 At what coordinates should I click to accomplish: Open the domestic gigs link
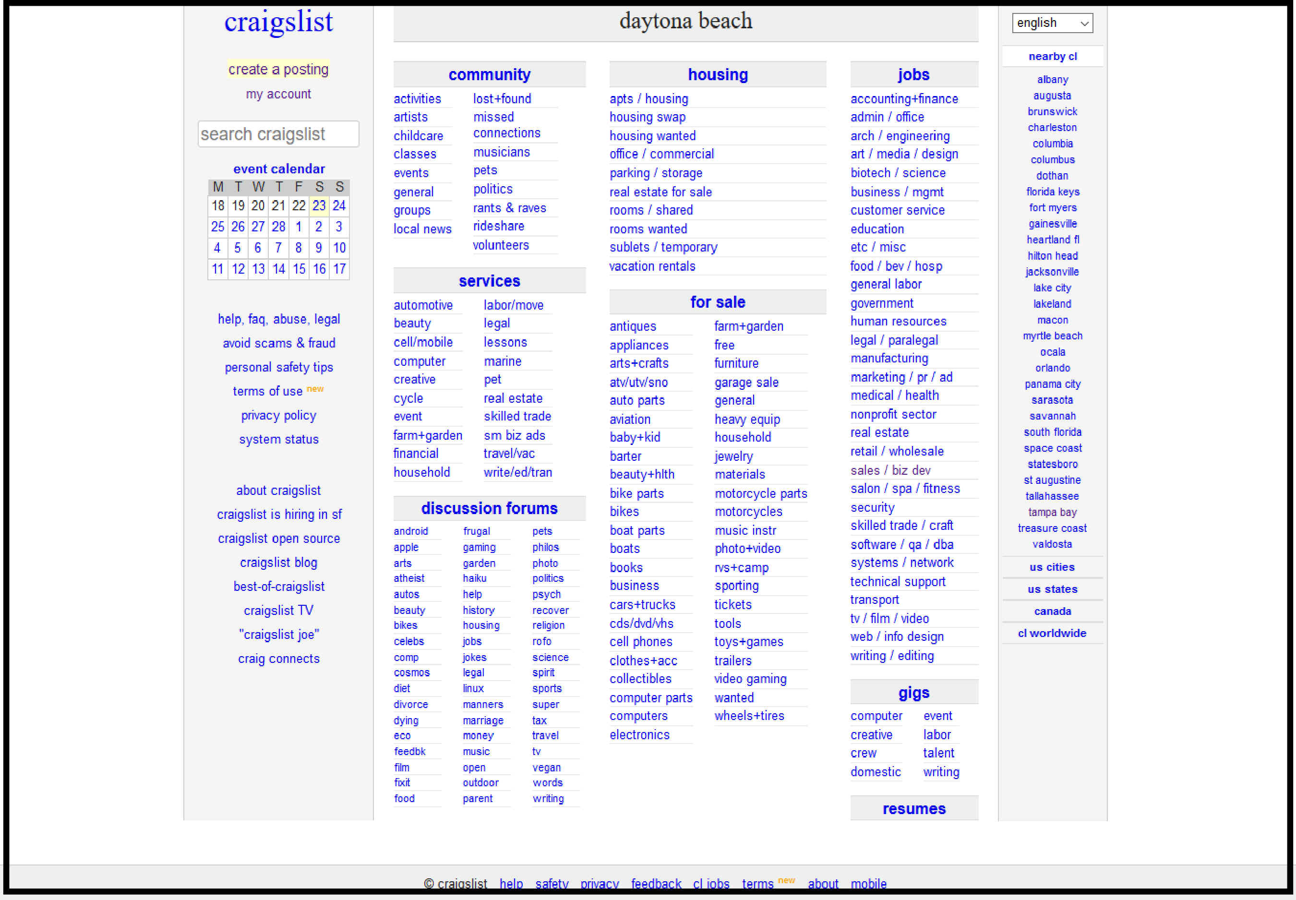coord(875,771)
